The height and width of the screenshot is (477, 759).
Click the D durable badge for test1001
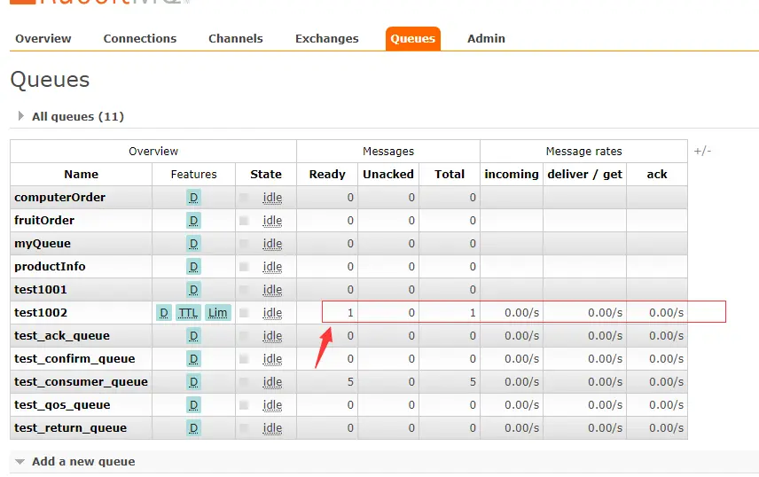tap(193, 290)
